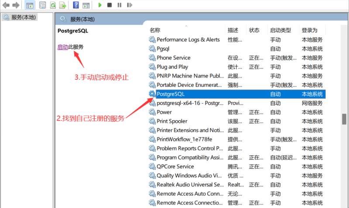
Task: Click gear icon beside Phone Service
Action: click(152, 58)
